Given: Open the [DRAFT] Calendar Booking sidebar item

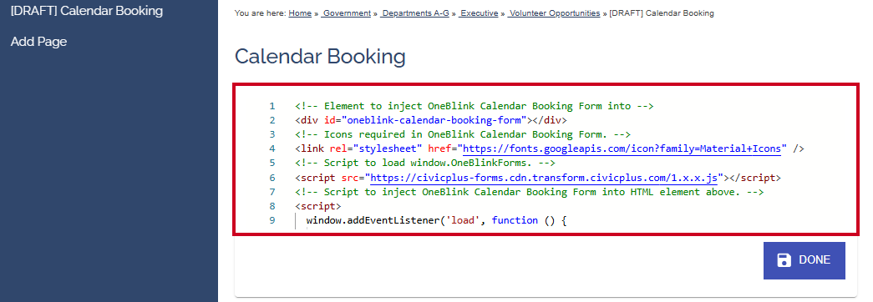Looking at the screenshot, I should click(87, 11).
